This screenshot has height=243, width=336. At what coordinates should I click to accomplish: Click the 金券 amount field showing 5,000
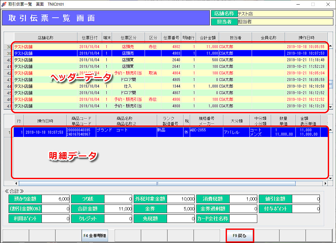[x=181, y=209]
